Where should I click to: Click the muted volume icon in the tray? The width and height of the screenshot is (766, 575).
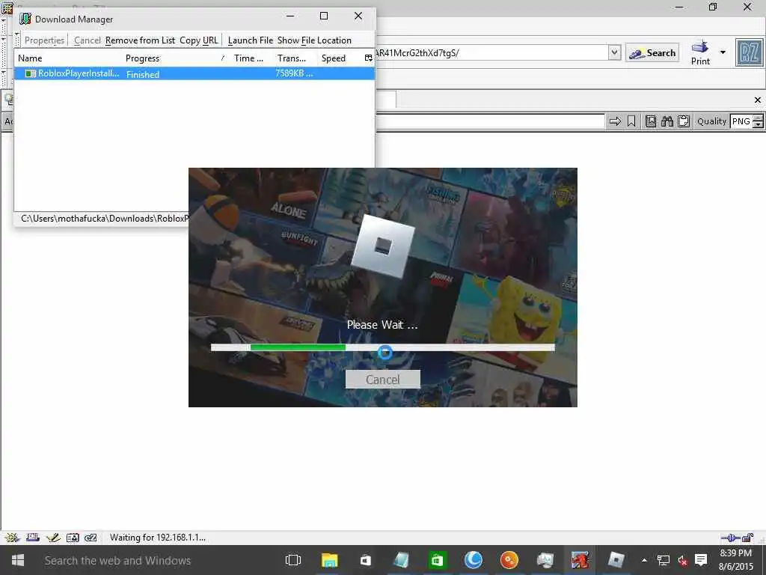tap(682, 560)
